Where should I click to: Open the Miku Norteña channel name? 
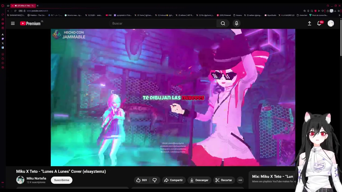(36, 178)
